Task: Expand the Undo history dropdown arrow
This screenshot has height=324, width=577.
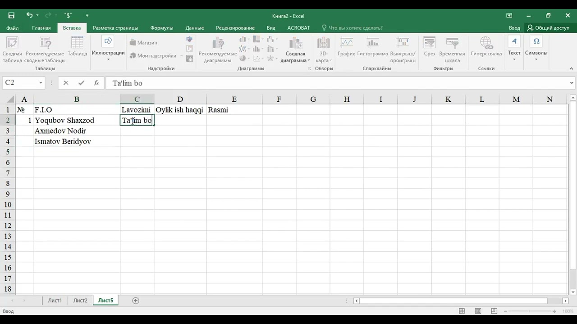Action: tap(37, 15)
